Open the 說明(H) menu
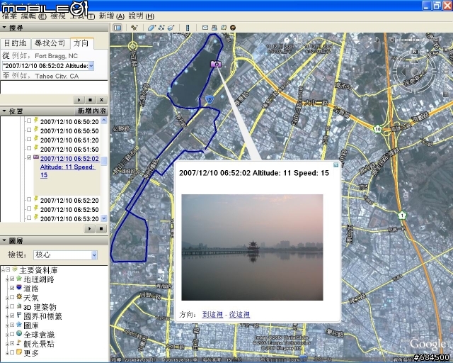453x363 pixels. coord(142,16)
